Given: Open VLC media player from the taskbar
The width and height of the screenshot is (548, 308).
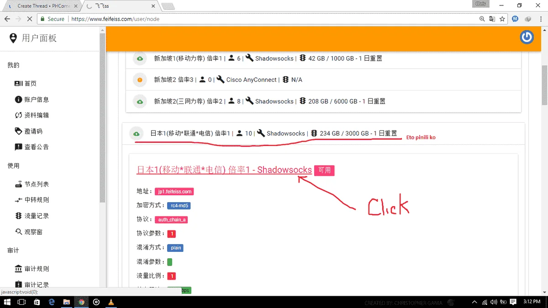Looking at the screenshot, I should pos(111,302).
